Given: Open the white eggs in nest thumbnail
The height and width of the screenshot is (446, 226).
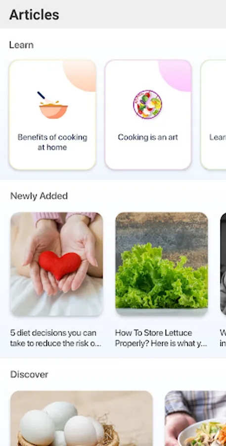Looking at the screenshot, I should coord(82,418).
